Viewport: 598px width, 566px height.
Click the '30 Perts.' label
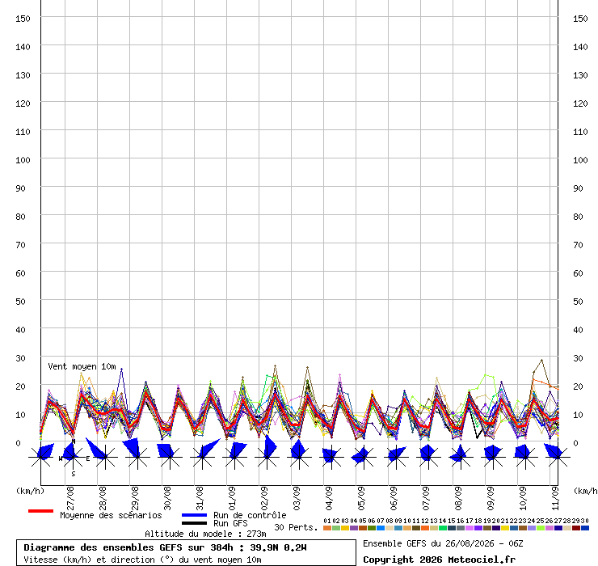[x=296, y=527]
